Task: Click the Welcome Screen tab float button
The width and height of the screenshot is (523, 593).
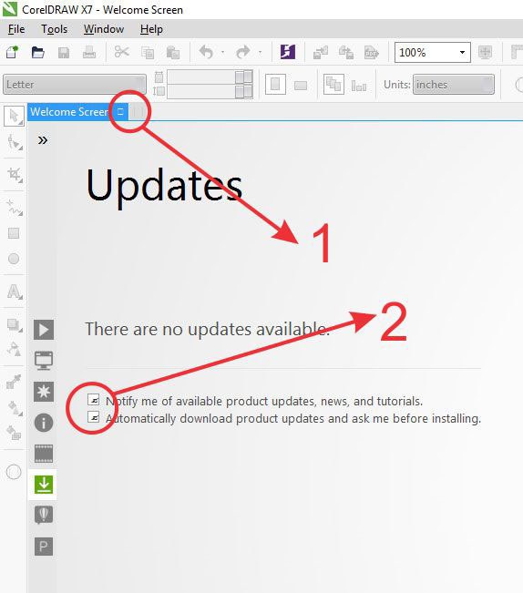Action: coord(120,112)
